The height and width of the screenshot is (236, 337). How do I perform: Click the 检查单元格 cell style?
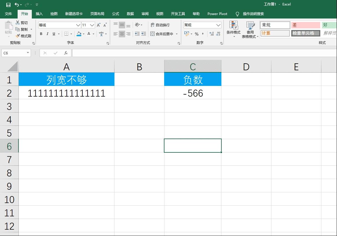(x=305, y=33)
